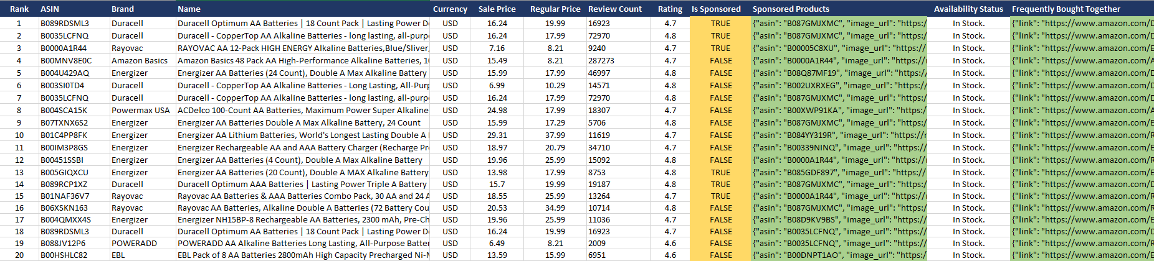Click ASIN cell B06XSKN163
The image size is (1154, 261).
pyautogui.click(x=74, y=208)
